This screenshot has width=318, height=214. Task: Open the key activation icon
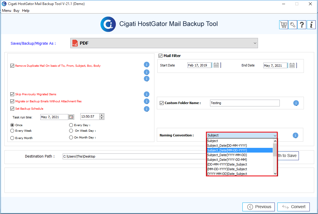click(293, 25)
